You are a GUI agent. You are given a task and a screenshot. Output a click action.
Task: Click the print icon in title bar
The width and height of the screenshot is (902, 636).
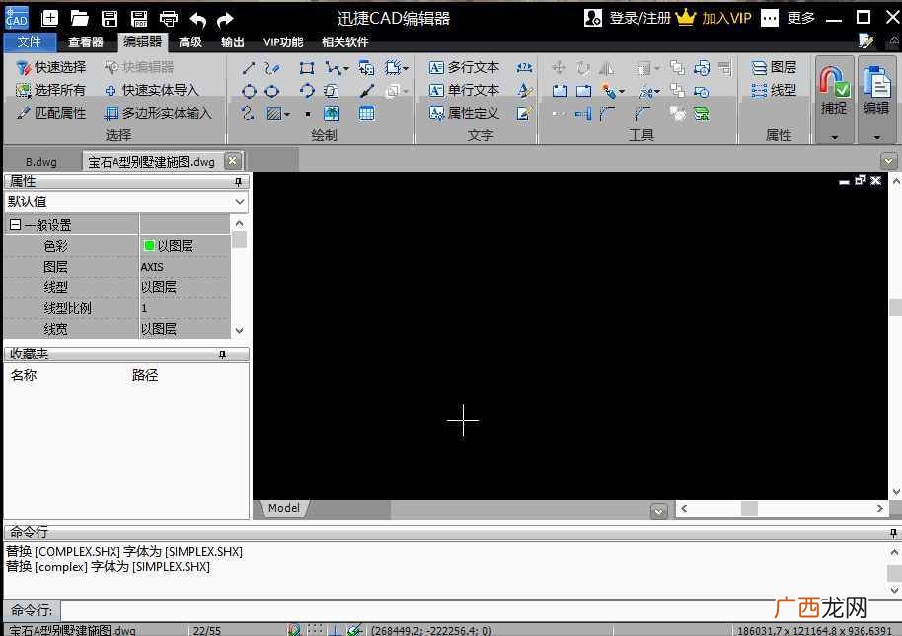(x=169, y=19)
